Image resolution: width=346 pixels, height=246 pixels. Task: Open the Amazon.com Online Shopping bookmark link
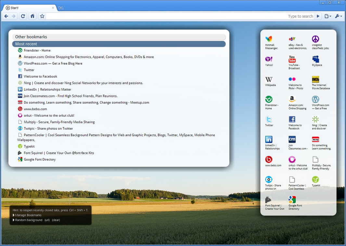click(x=89, y=57)
